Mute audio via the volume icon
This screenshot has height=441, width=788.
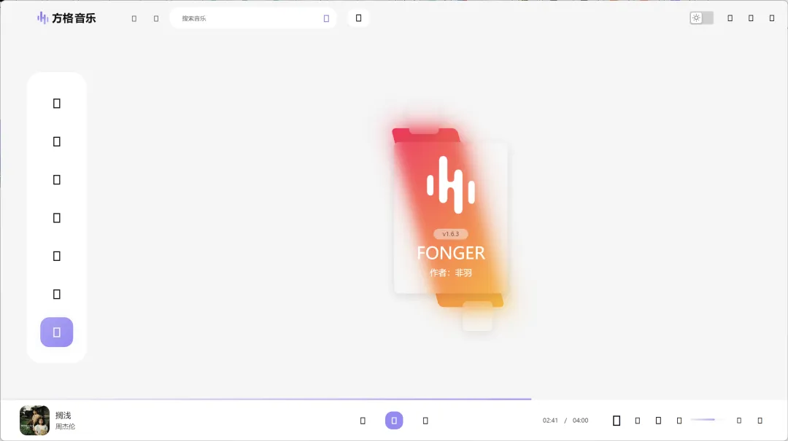(679, 421)
